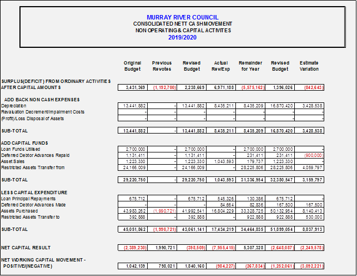Screen dimensions: 357x276
Task: Click the red (7,955,415) net capital cell
Action: coord(221,248)
